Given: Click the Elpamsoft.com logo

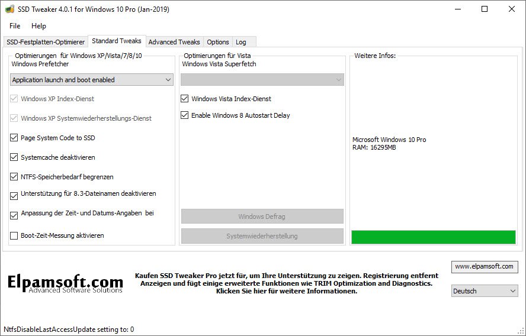Looking at the screenshot, I should (65, 283).
